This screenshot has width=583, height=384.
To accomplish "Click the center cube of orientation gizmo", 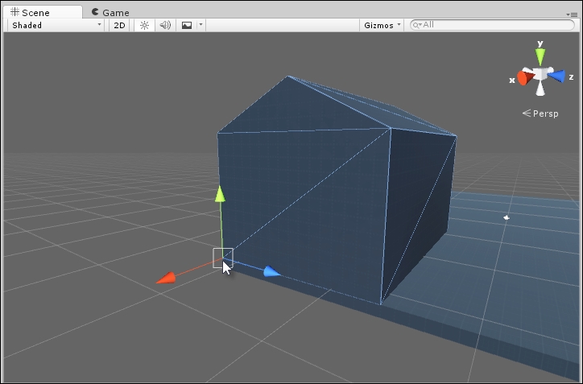I will pos(540,73).
